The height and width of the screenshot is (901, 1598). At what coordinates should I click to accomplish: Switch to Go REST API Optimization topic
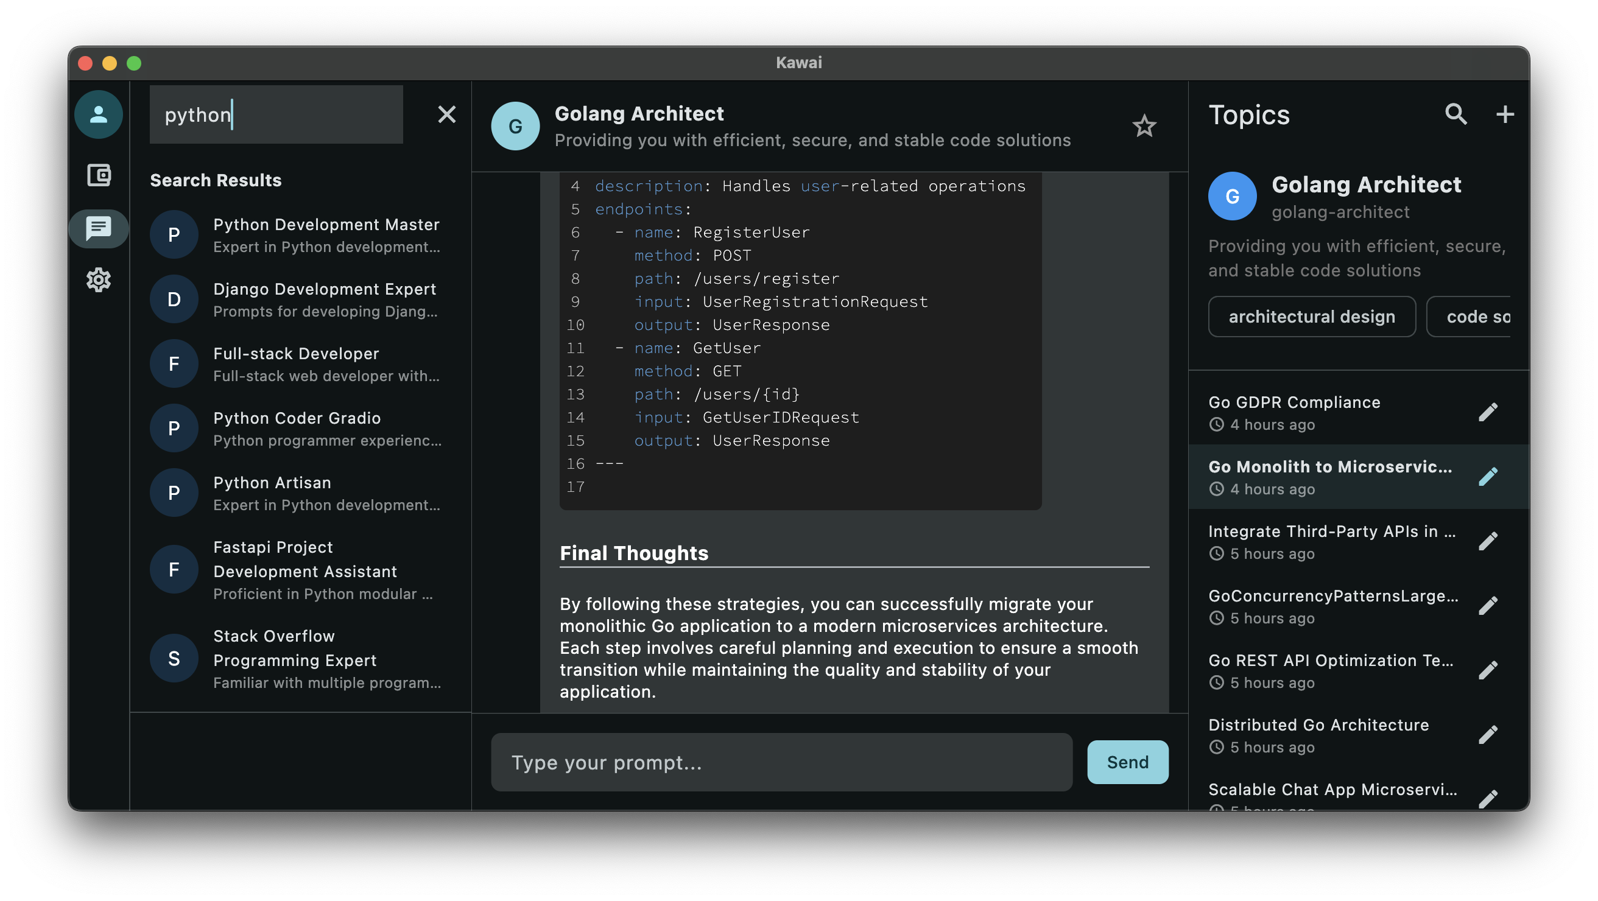1331,670
